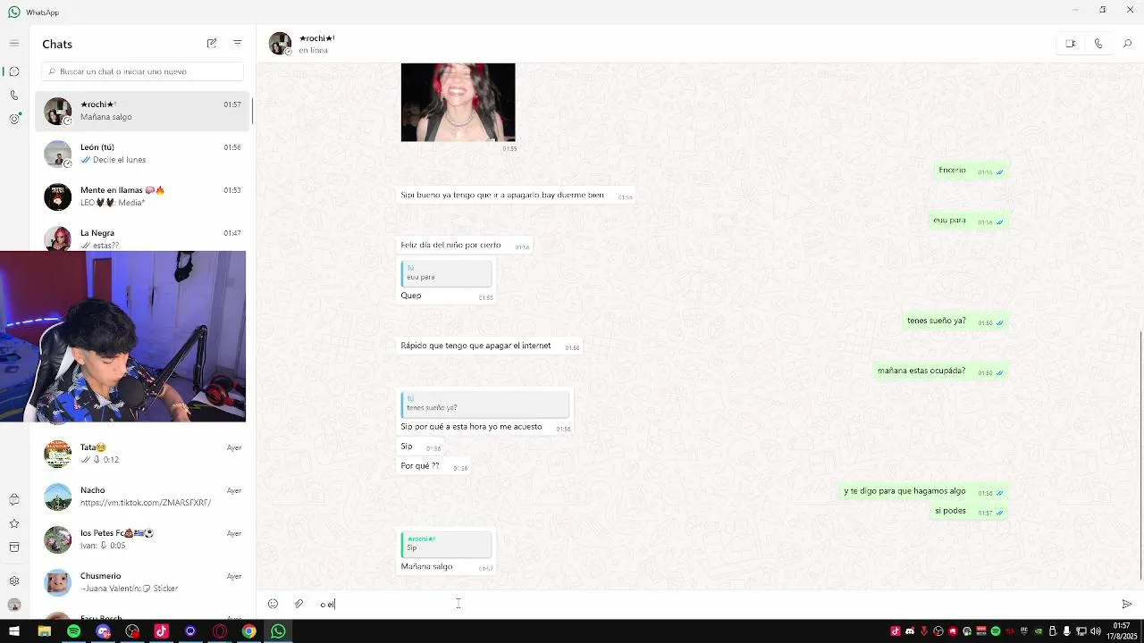This screenshot has height=643, width=1144.
Task: Open Windows Start menu
Action: pos(14,631)
